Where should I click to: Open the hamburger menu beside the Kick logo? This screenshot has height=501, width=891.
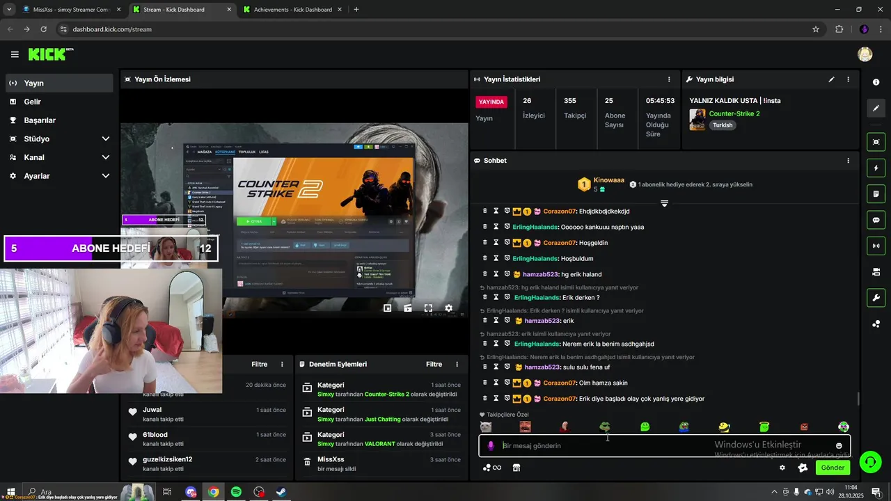click(x=15, y=54)
